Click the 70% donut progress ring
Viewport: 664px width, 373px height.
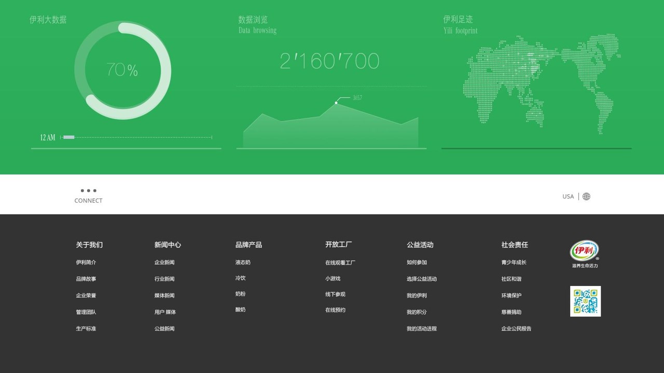tap(123, 70)
